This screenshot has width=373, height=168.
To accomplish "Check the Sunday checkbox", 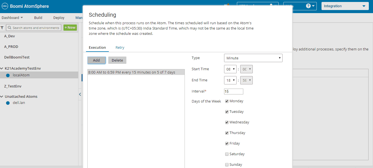I will coord(227,165).
